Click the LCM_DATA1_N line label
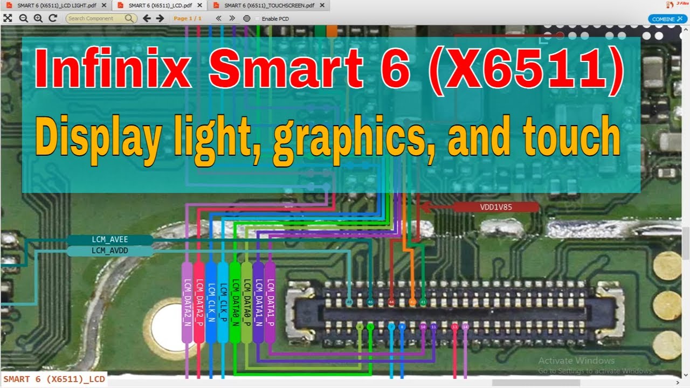Image resolution: width=690 pixels, height=388 pixels. (258, 302)
